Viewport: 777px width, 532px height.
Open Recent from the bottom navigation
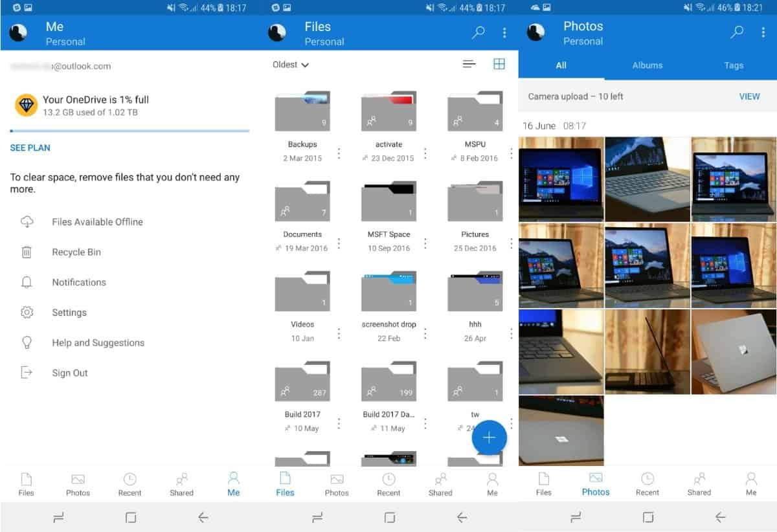388,483
